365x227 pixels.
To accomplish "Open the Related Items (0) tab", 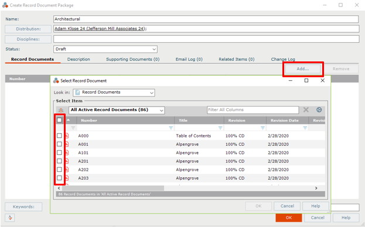I will [x=237, y=59].
